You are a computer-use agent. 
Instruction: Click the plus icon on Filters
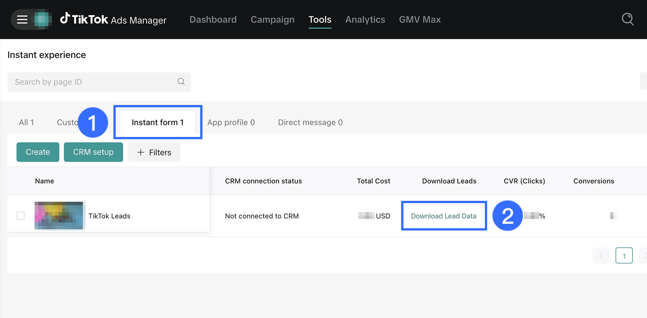[141, 152]
